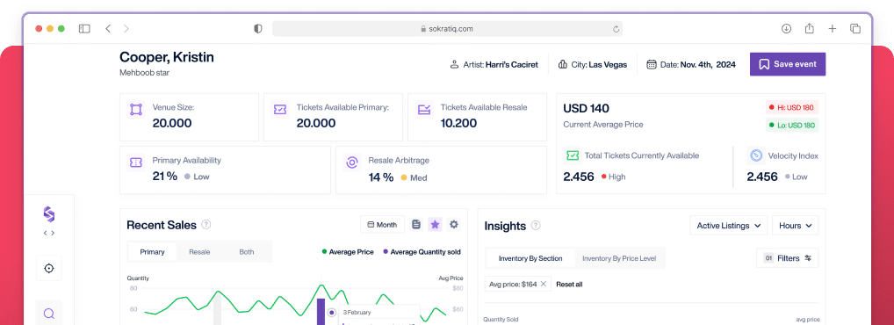The image size is (894, 325).
Task: Open the Filters button
Action: click(788, 257)
